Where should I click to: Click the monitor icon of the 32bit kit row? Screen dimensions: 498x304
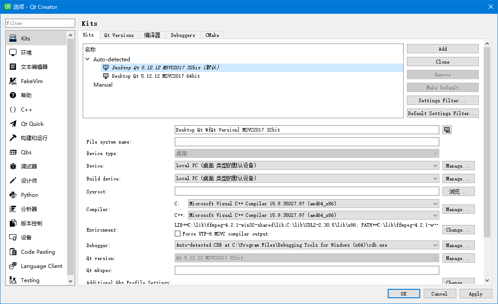tap(106, 68)
